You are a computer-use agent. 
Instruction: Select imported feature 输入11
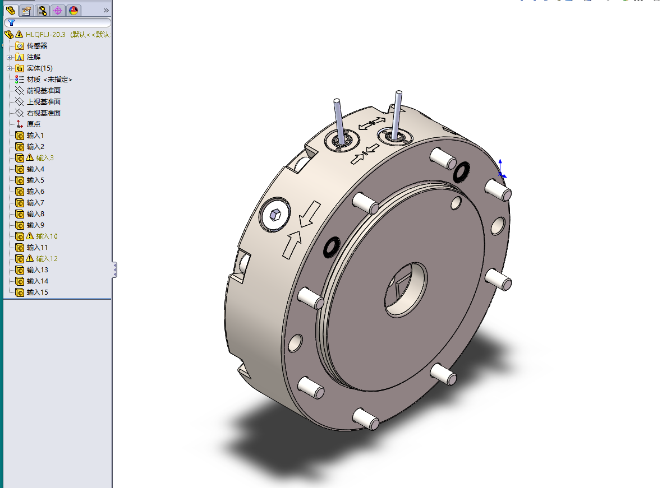point(37,248)
